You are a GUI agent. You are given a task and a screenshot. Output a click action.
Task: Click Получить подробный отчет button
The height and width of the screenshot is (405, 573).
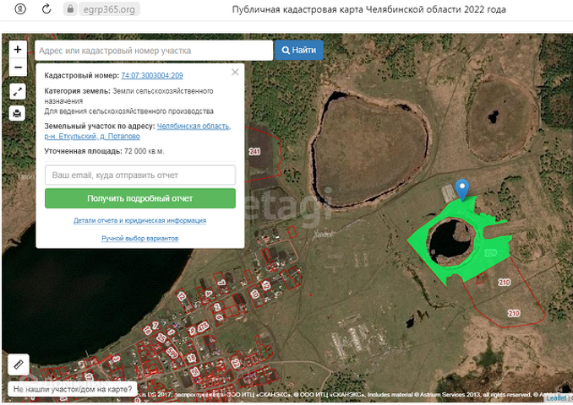click(x=139, y=198)
